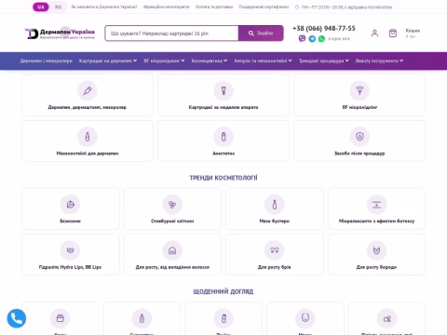Open Картриджі за моделлю апарата label

coord(223,107)
